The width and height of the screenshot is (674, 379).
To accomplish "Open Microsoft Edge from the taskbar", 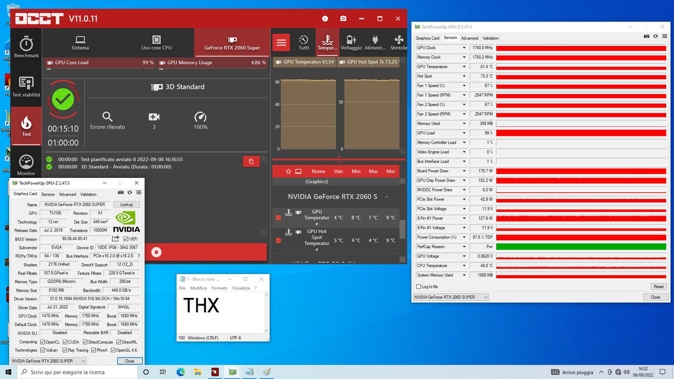I will click(x=181, y=372).
